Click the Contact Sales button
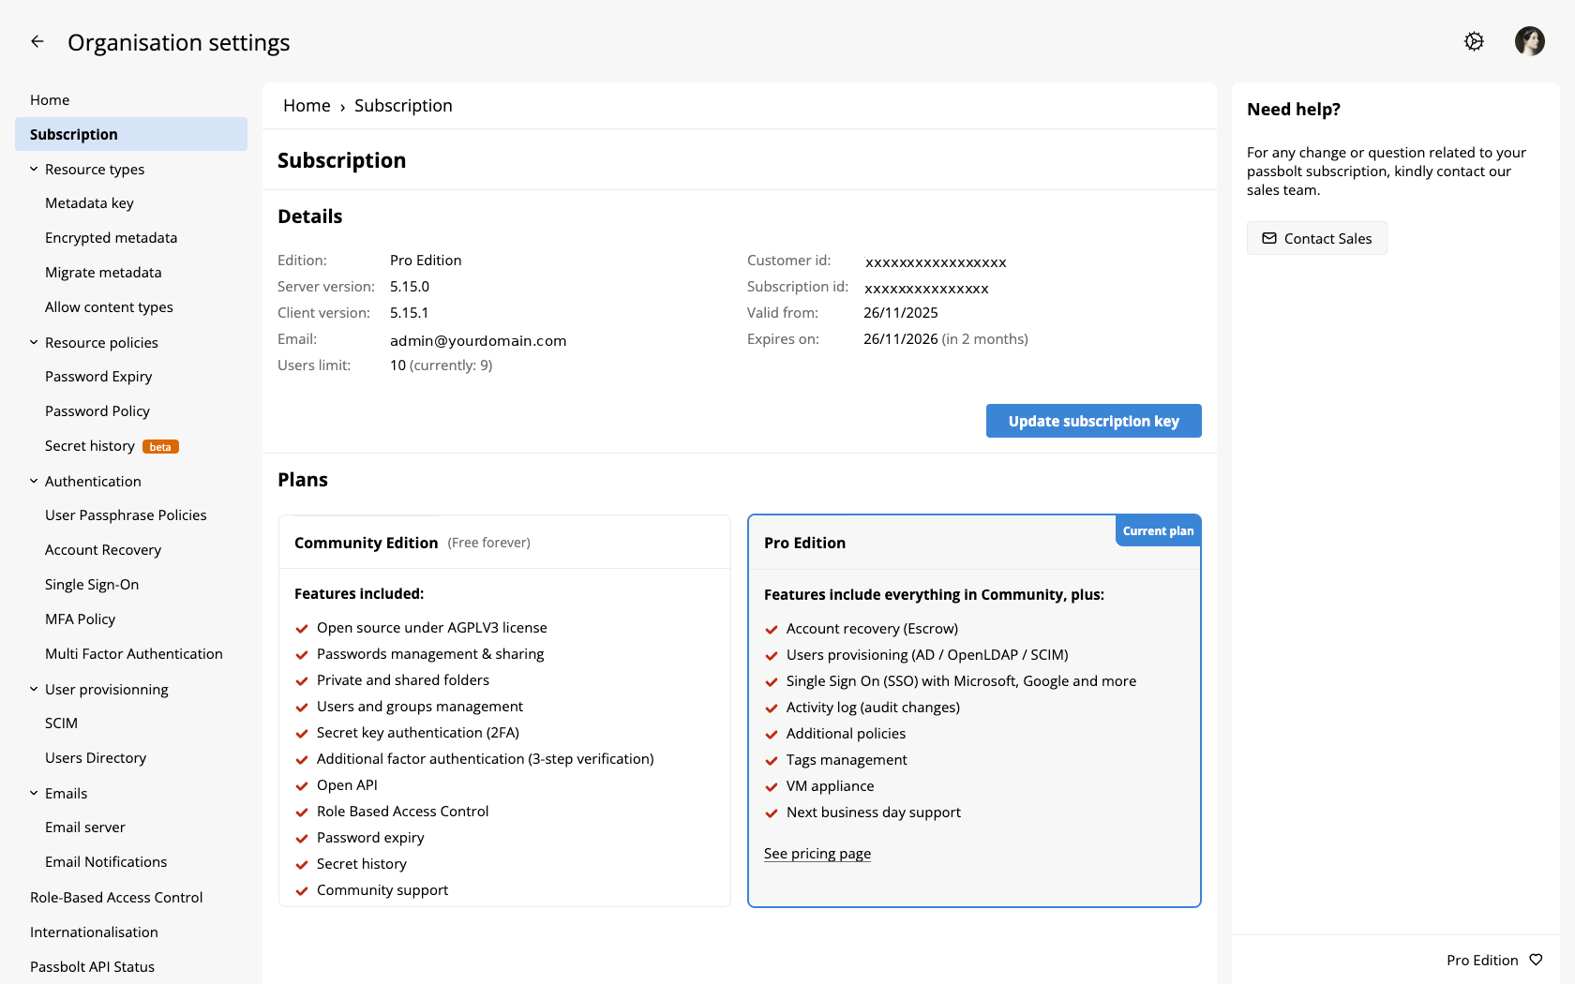 [x=1316, y=238]
